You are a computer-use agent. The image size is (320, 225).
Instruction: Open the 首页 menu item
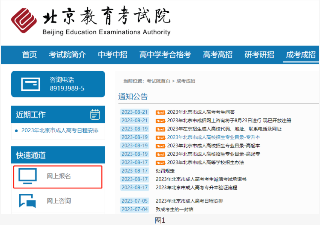coord(29,55)
